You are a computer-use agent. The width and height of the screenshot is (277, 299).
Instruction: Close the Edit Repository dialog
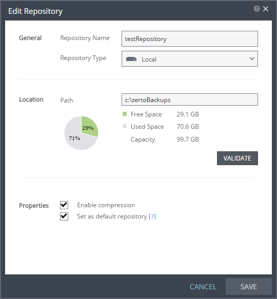click(266, 9)
